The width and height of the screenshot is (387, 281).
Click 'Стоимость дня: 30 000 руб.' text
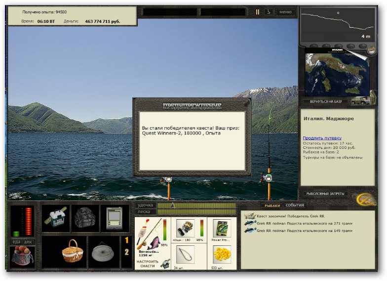tap(329, 147)
